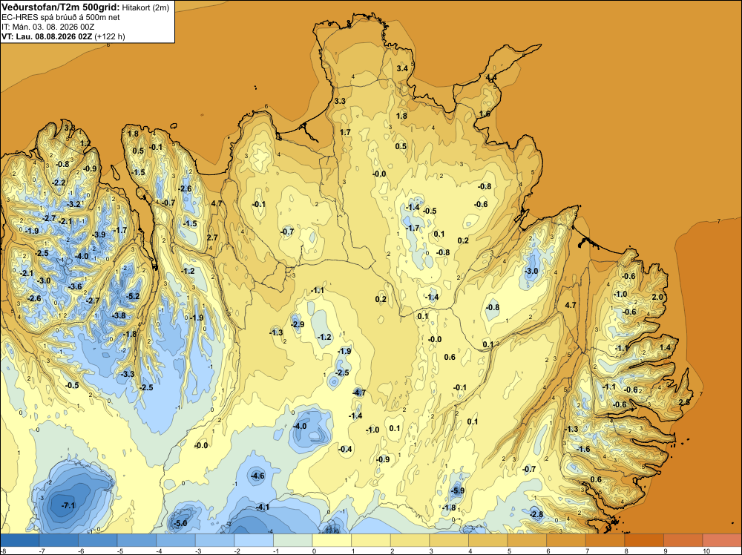Select the -3.3 temperature value
This screenshot has width=742, height=555.
(x=128, y=374)
